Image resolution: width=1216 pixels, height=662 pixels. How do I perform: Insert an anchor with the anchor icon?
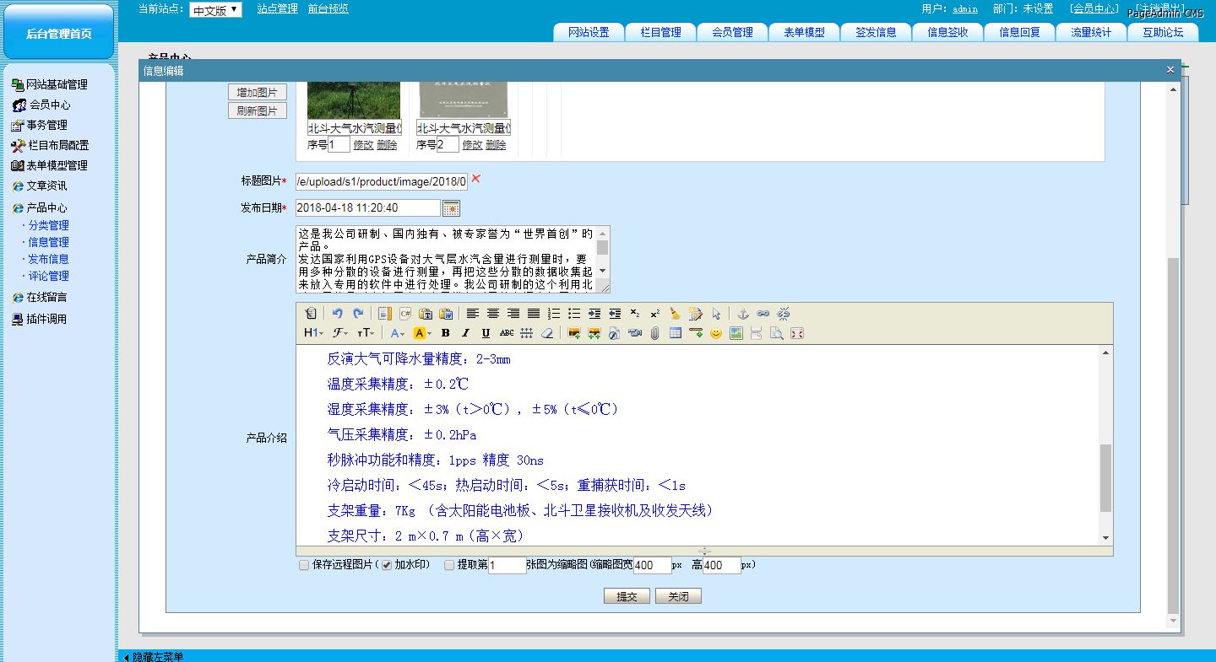click(743, 314)
